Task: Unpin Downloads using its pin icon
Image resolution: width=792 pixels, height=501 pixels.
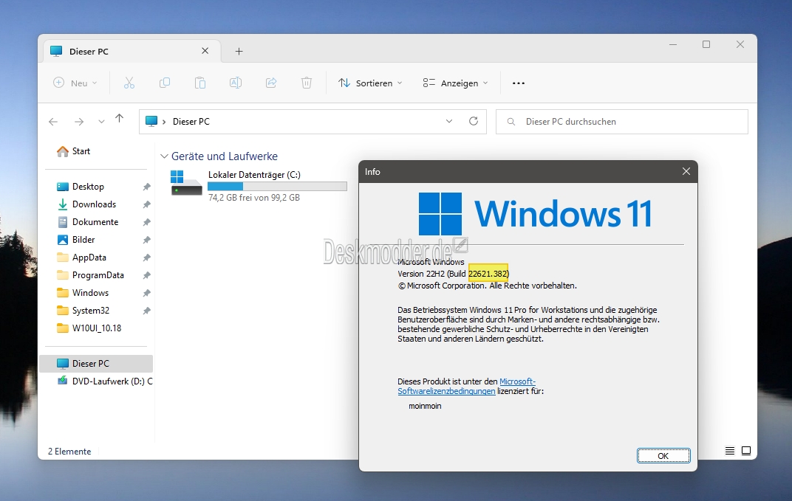Action: [146, 204]
